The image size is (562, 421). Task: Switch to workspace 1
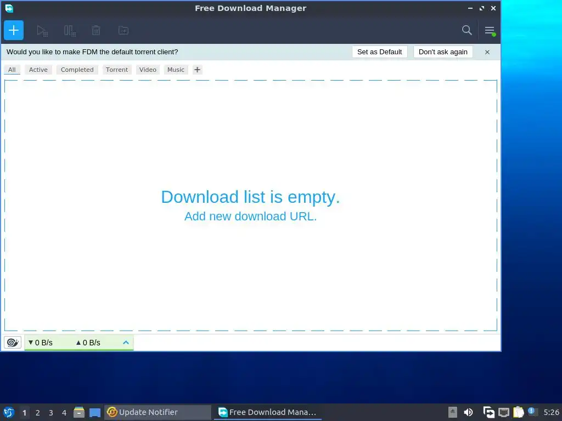click(x=24, y=413)
